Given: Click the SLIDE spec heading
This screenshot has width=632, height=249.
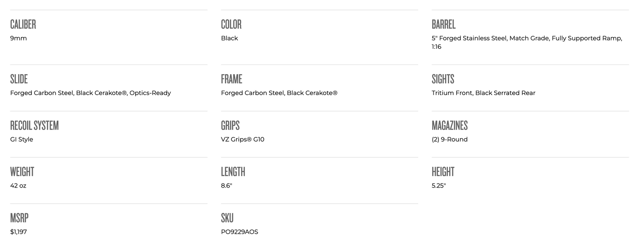Looking at the screenshot, I should 19,79.
